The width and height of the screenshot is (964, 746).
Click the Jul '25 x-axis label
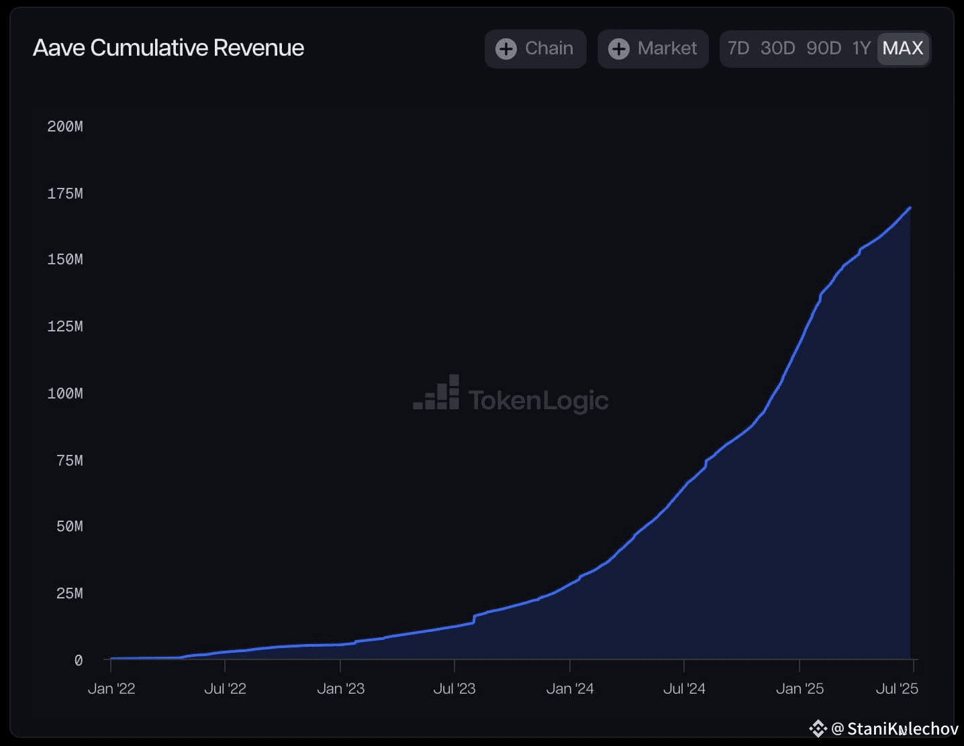(897, 688)
